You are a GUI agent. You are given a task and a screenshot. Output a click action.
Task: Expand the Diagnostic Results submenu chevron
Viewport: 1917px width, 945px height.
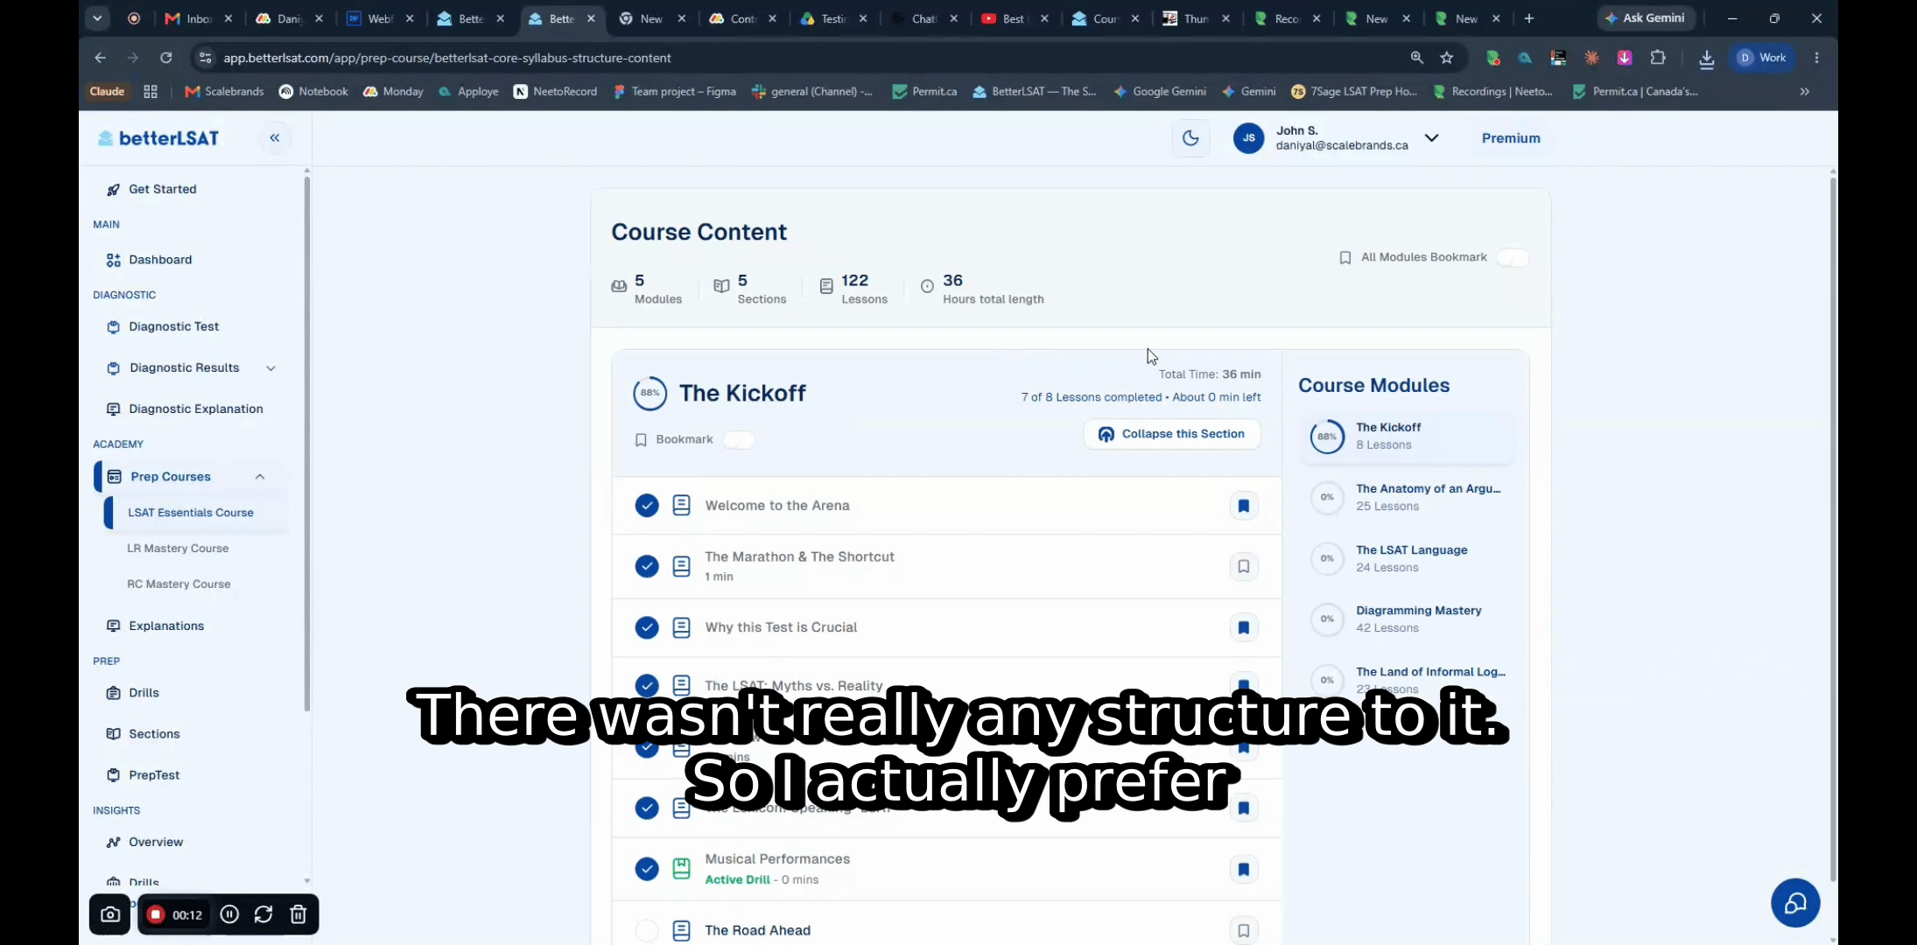[271, 368]
